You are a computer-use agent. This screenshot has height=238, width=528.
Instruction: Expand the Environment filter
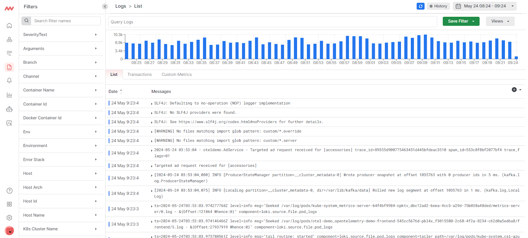61,146
